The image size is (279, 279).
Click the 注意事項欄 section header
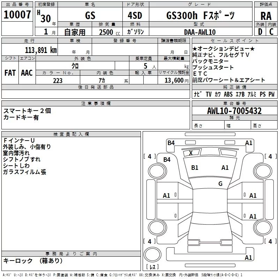96,103
